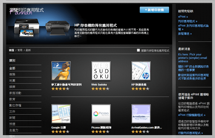The image size is (215, 138).
Task: Select the 娛樂 category
Action: pyautogui.click(x=12, y=87)
